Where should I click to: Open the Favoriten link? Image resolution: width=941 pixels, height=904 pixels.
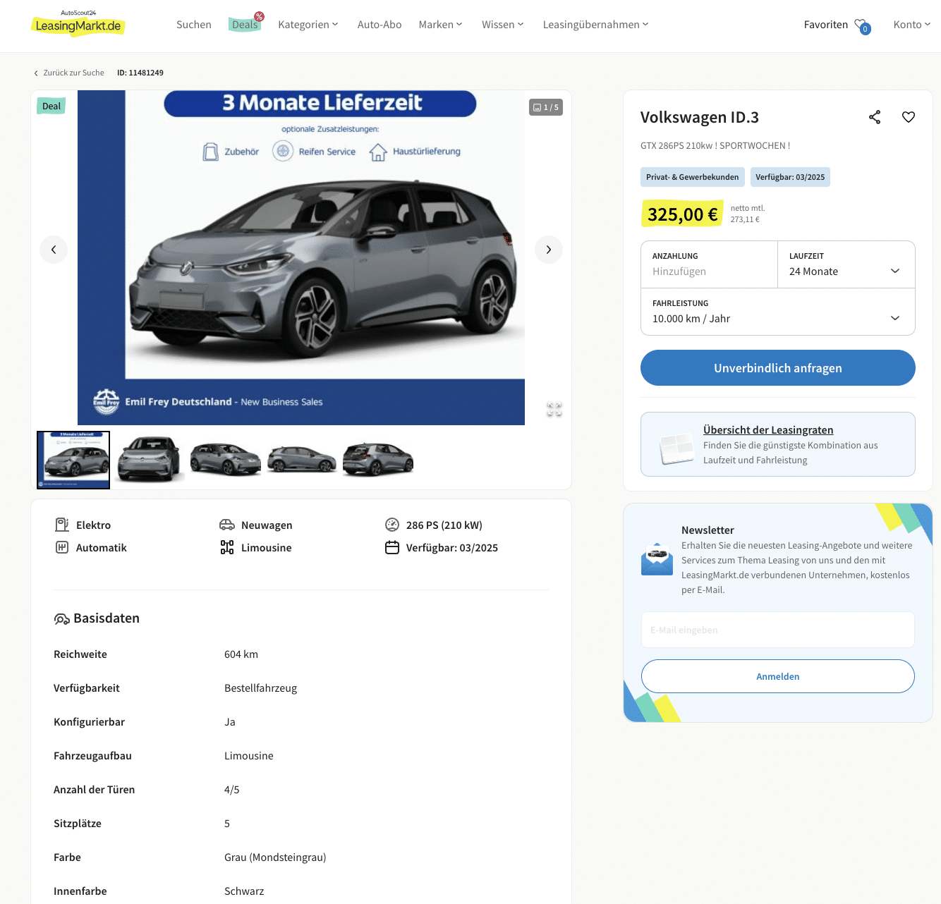(826, 25)
